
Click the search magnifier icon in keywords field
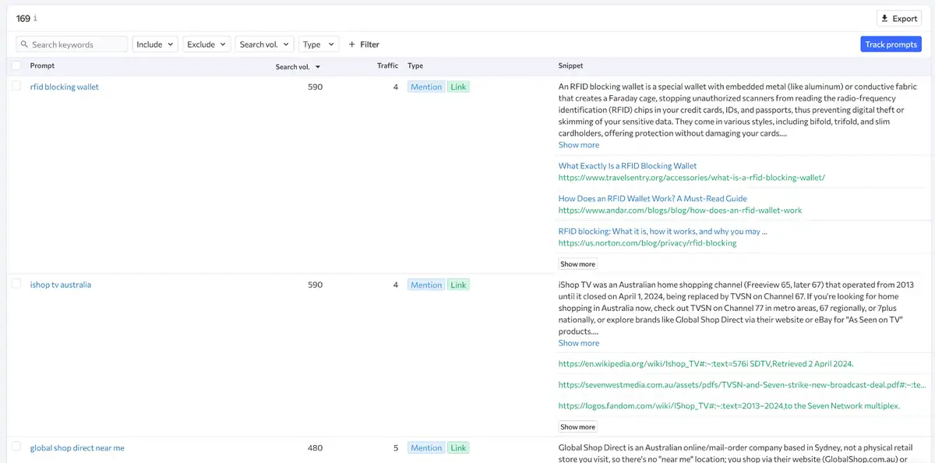pos(24,44)
